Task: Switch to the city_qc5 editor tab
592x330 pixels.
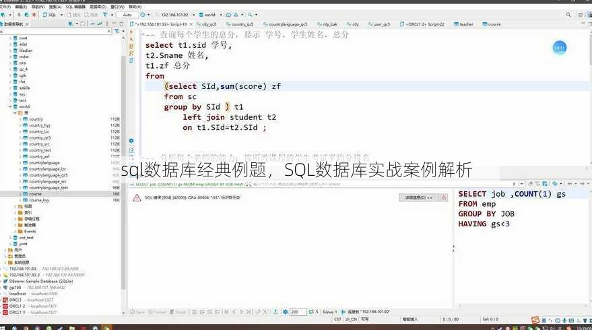Action: point(207,24)
